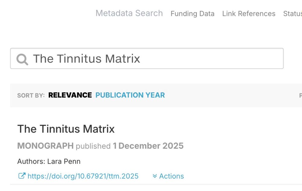
Task: Click the double chevron icon next to Actions
Action: coord(155,176)
